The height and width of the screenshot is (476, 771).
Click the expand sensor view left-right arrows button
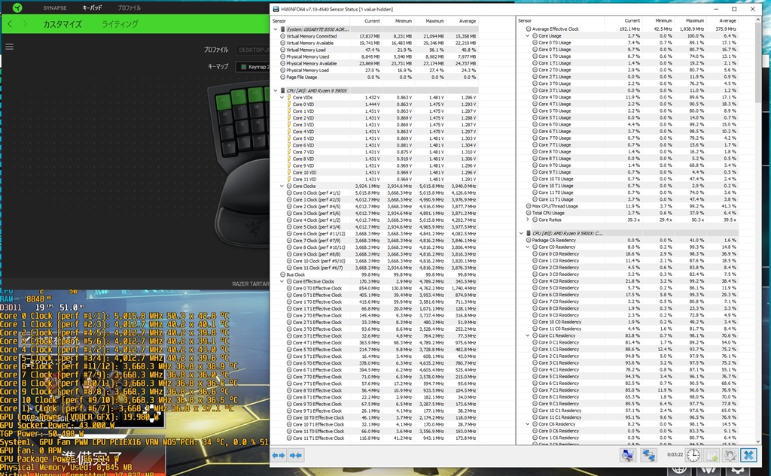tap(278, 455)
